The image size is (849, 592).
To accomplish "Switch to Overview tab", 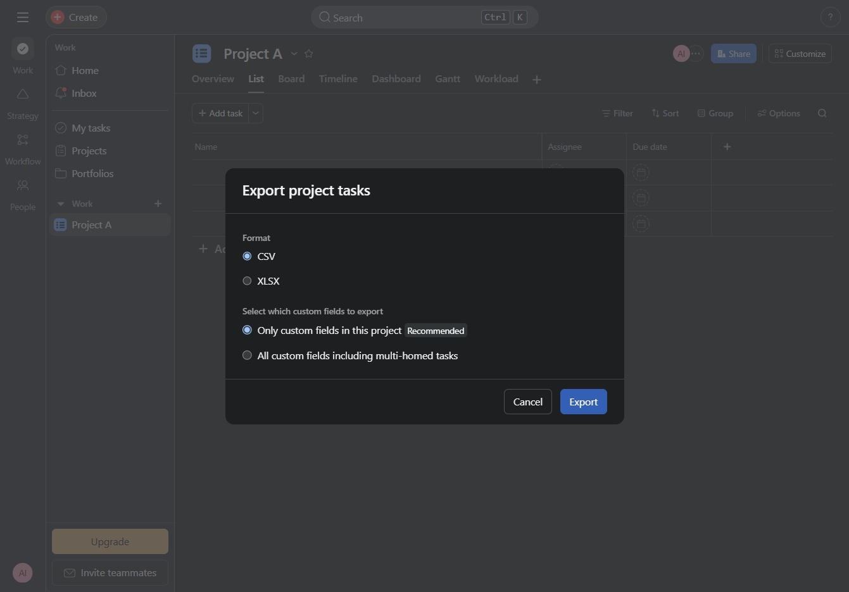I will (x=213, y=79).
